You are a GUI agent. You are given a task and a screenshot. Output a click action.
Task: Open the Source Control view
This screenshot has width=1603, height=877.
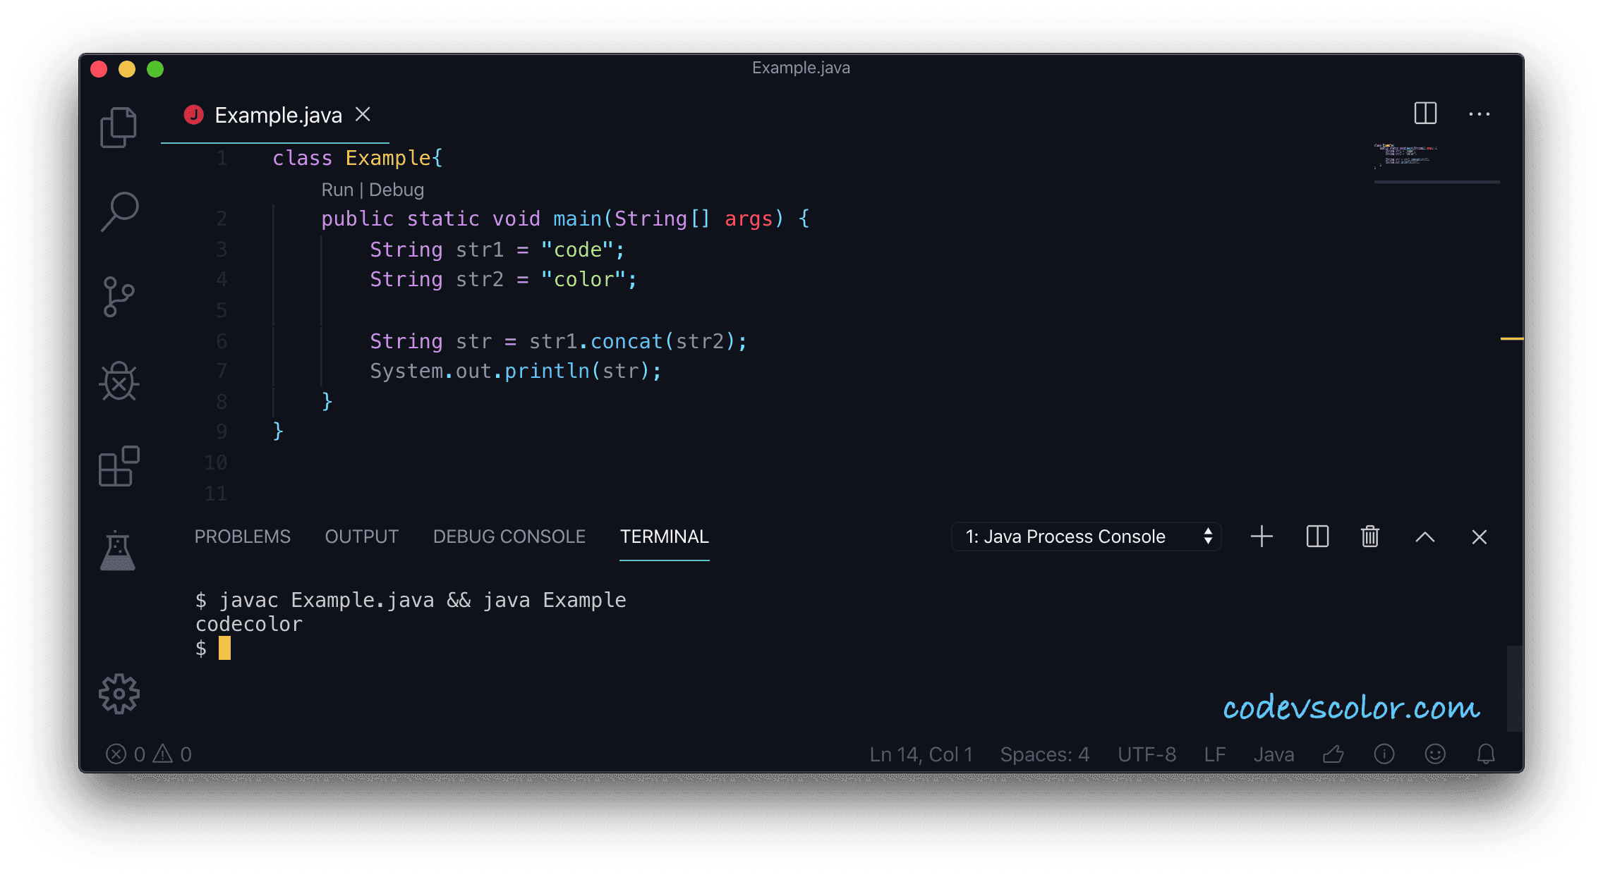coord(119,296)
